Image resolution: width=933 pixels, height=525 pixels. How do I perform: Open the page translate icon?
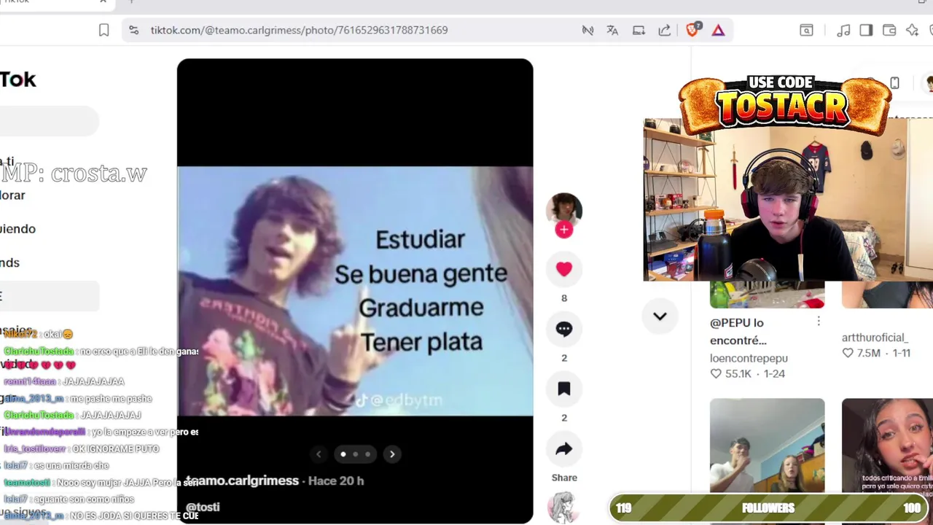(612, 30)
